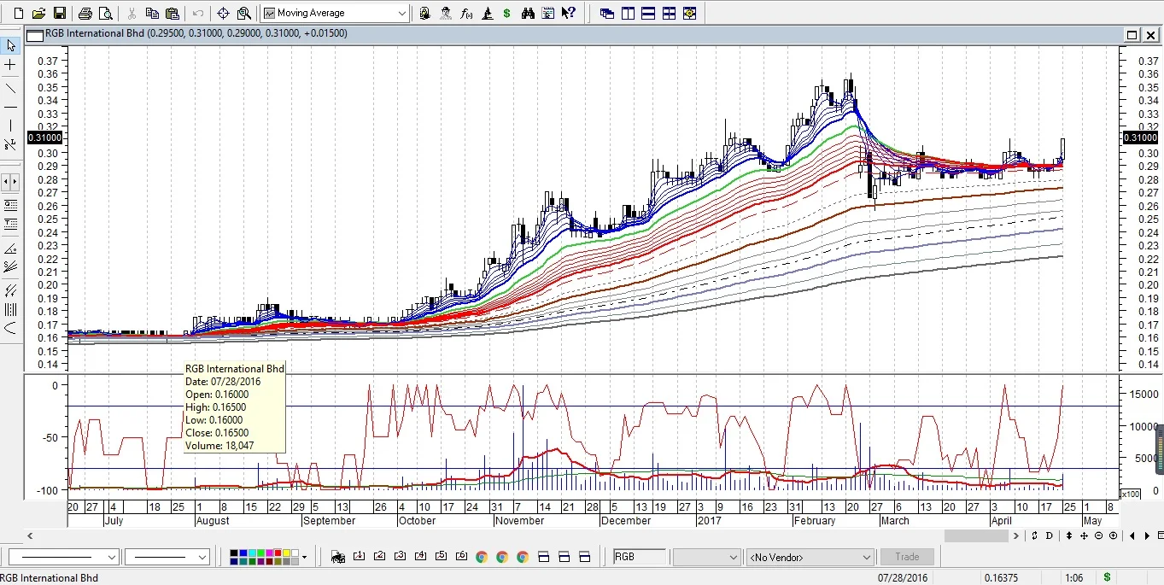Click the zoom magnifier toolbar icon

pos(244,14)
